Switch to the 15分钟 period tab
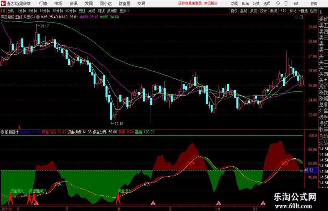The height and width of the screenshot is (211, 328). (x=44, y=11)
